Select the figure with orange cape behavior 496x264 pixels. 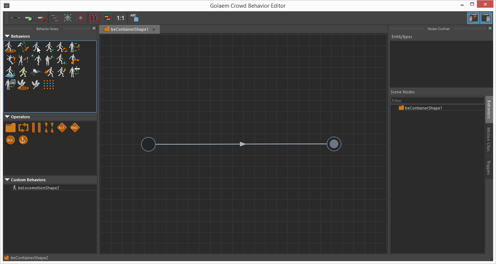(49, 72)
